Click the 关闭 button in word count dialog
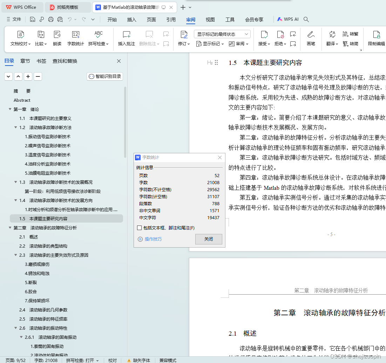The width and height of the screenshot is (386, 363). click(209, 239)
